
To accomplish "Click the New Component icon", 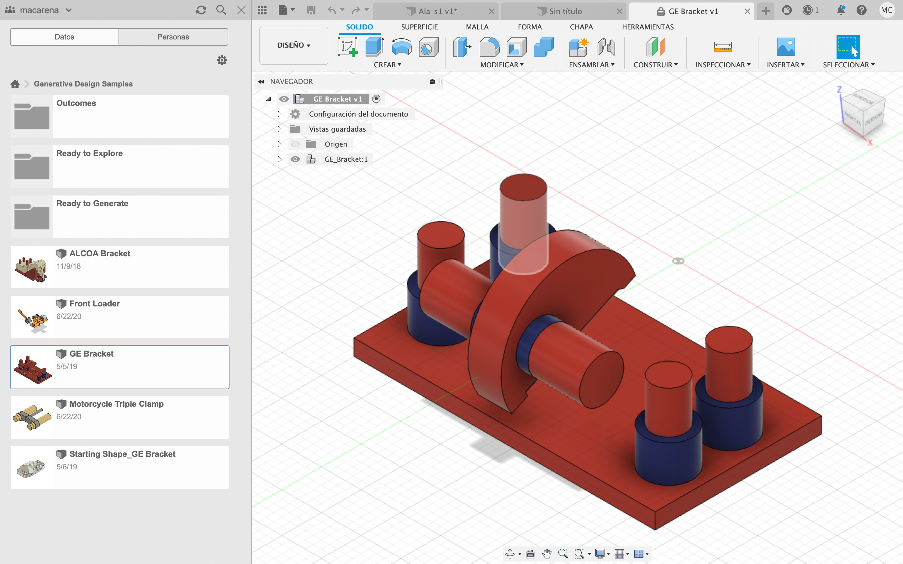I will [579, 47].
